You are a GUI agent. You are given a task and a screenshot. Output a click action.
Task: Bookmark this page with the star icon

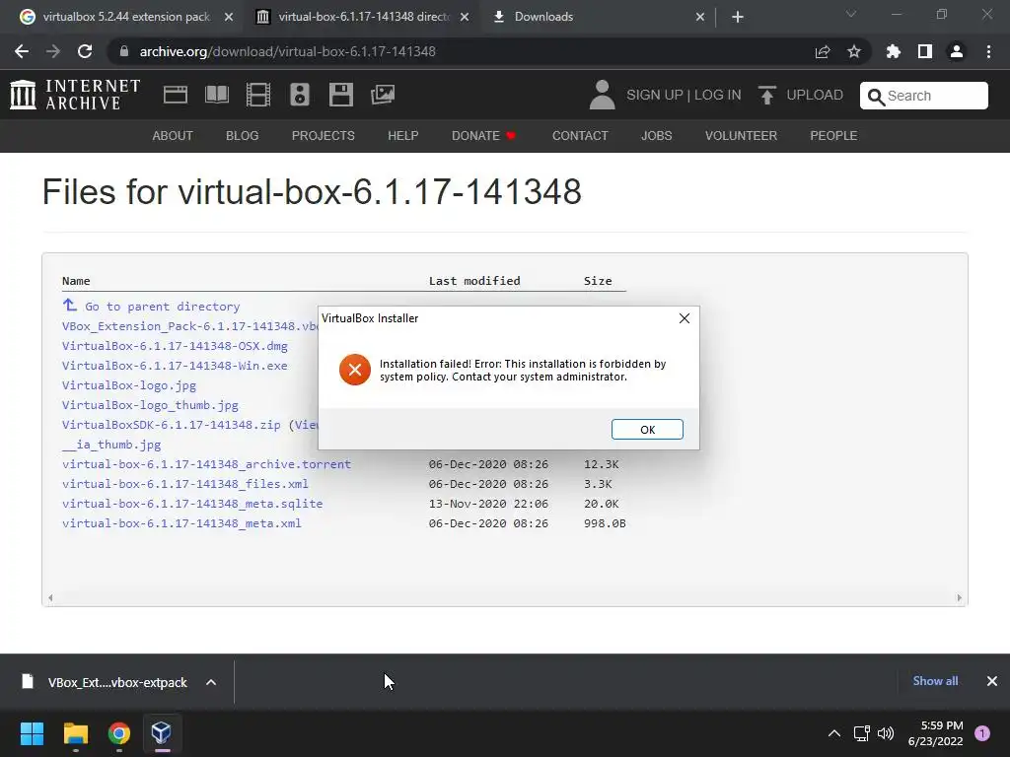[x=854, y=51]
